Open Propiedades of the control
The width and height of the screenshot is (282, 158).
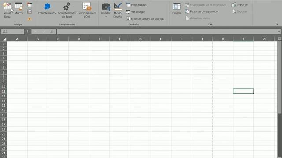tap(136, 5)
